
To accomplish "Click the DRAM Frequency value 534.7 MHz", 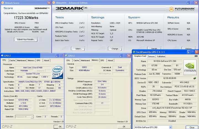I will coord(102,81).
